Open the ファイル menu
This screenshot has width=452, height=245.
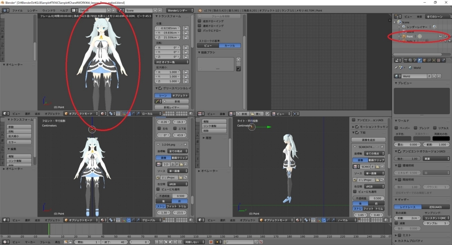tap(17, 11)
